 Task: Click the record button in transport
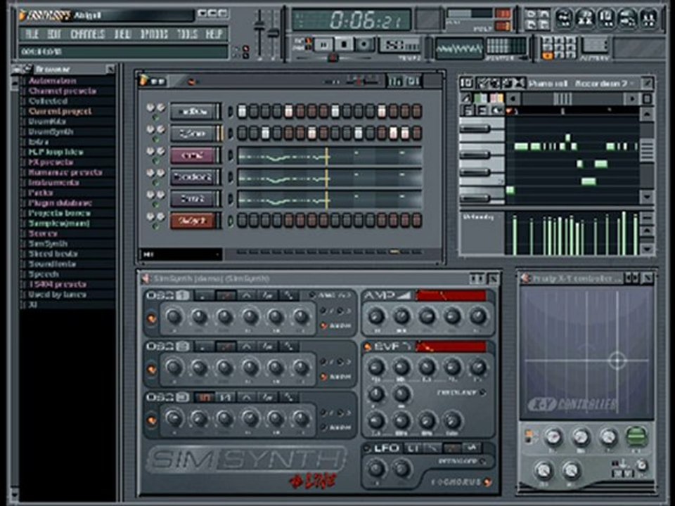(364, 44)
